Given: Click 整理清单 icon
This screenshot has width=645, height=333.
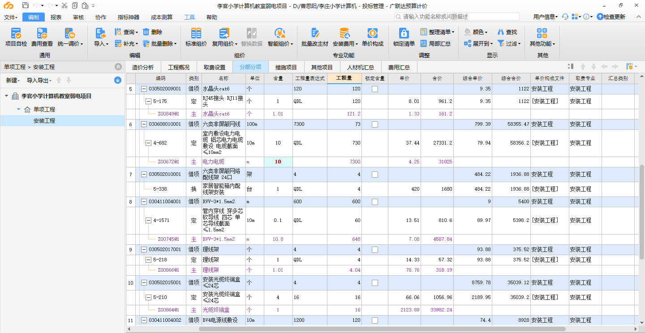Looking at the screenshot, I should pyautogui.click(x=424, y=32).
